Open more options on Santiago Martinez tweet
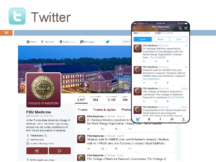 (130, 129)
